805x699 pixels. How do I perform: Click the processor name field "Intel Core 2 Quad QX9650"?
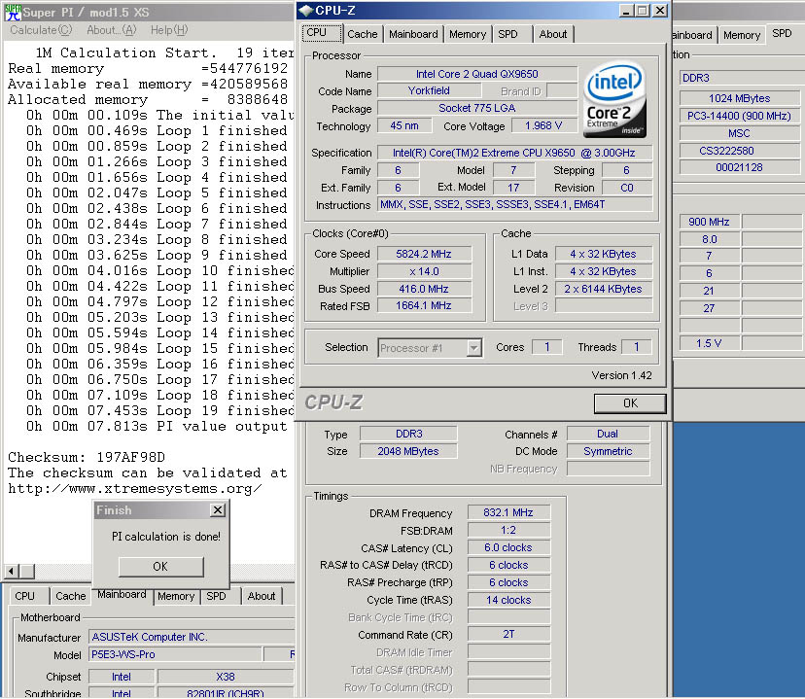click(x=477, y=74)
